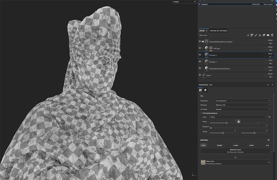Add a new paint layer with brush icon
Image resolution: width=277 pixels, height=180 pixels.
256,35
